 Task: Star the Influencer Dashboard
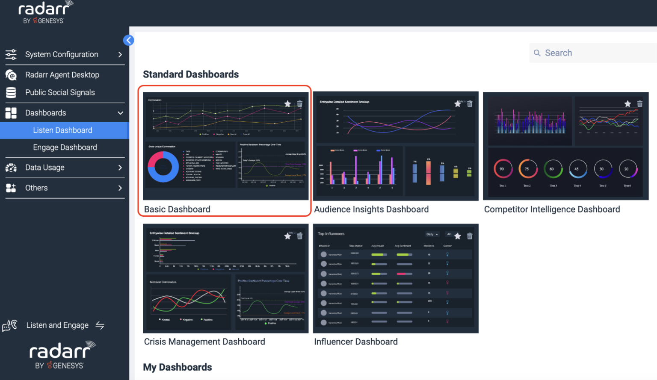458,236
